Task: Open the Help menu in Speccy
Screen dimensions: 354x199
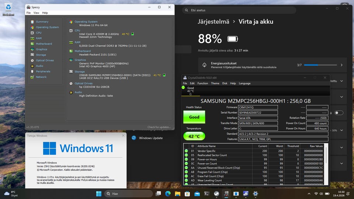Action: 45,13
